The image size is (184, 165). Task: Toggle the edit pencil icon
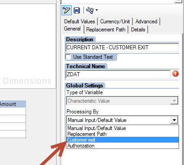pos(66,10)
